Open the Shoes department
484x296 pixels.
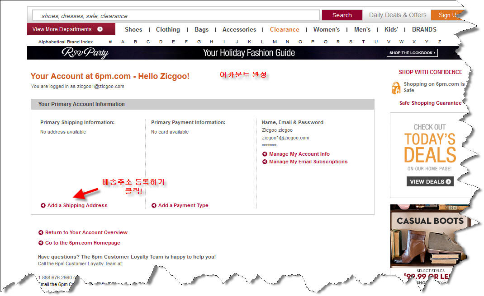[133, 30]
